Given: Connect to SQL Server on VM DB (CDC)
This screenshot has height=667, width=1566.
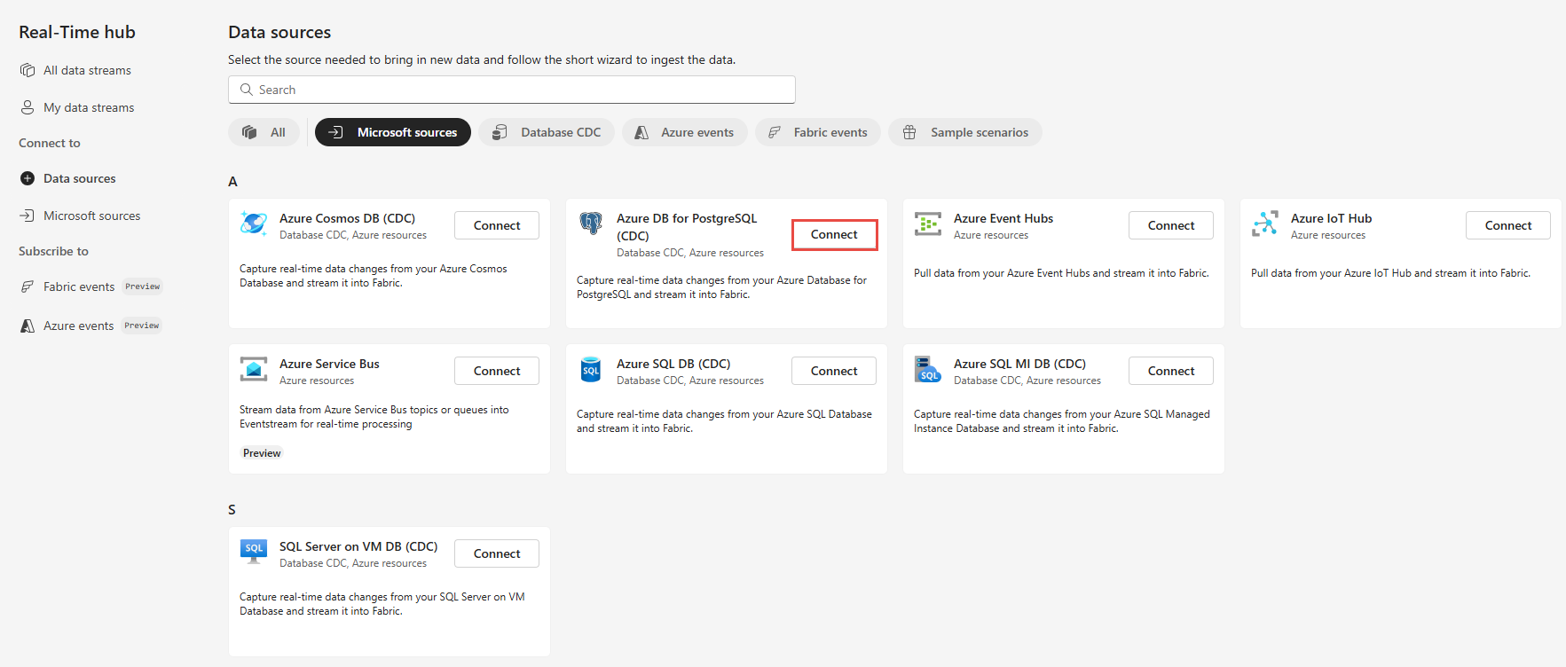Looking at the screenshot, I should [x=497, y=553].
